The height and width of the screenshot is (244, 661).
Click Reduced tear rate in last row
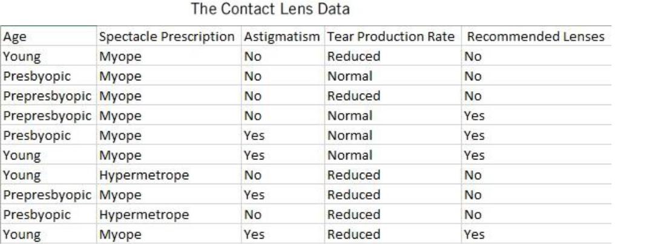tap(393, 234)
